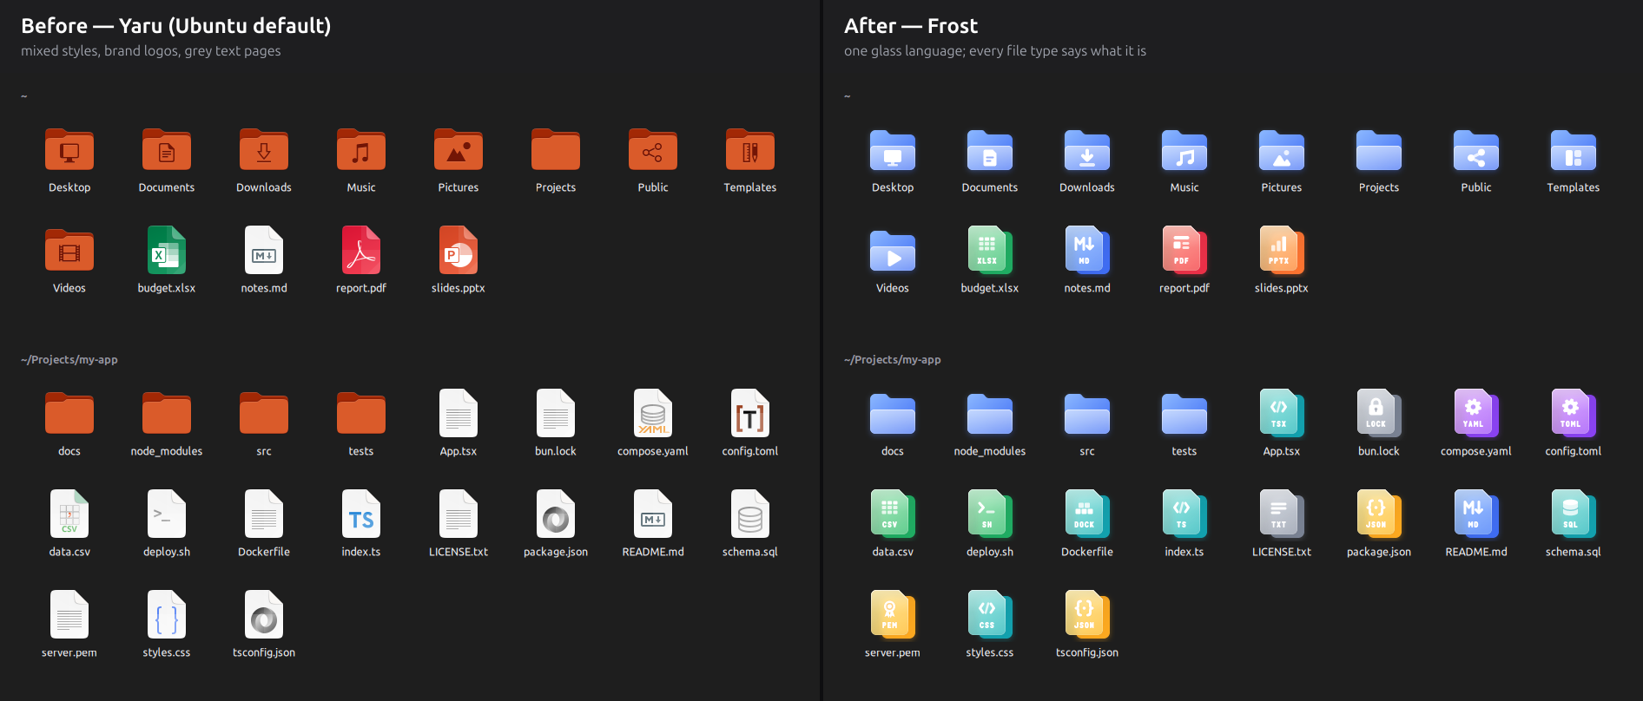Click the grey bun.lock LOCK icon in Frost
This screenshot has width=1643, height=701.
pyautogui.click(x=1379, y=413)
